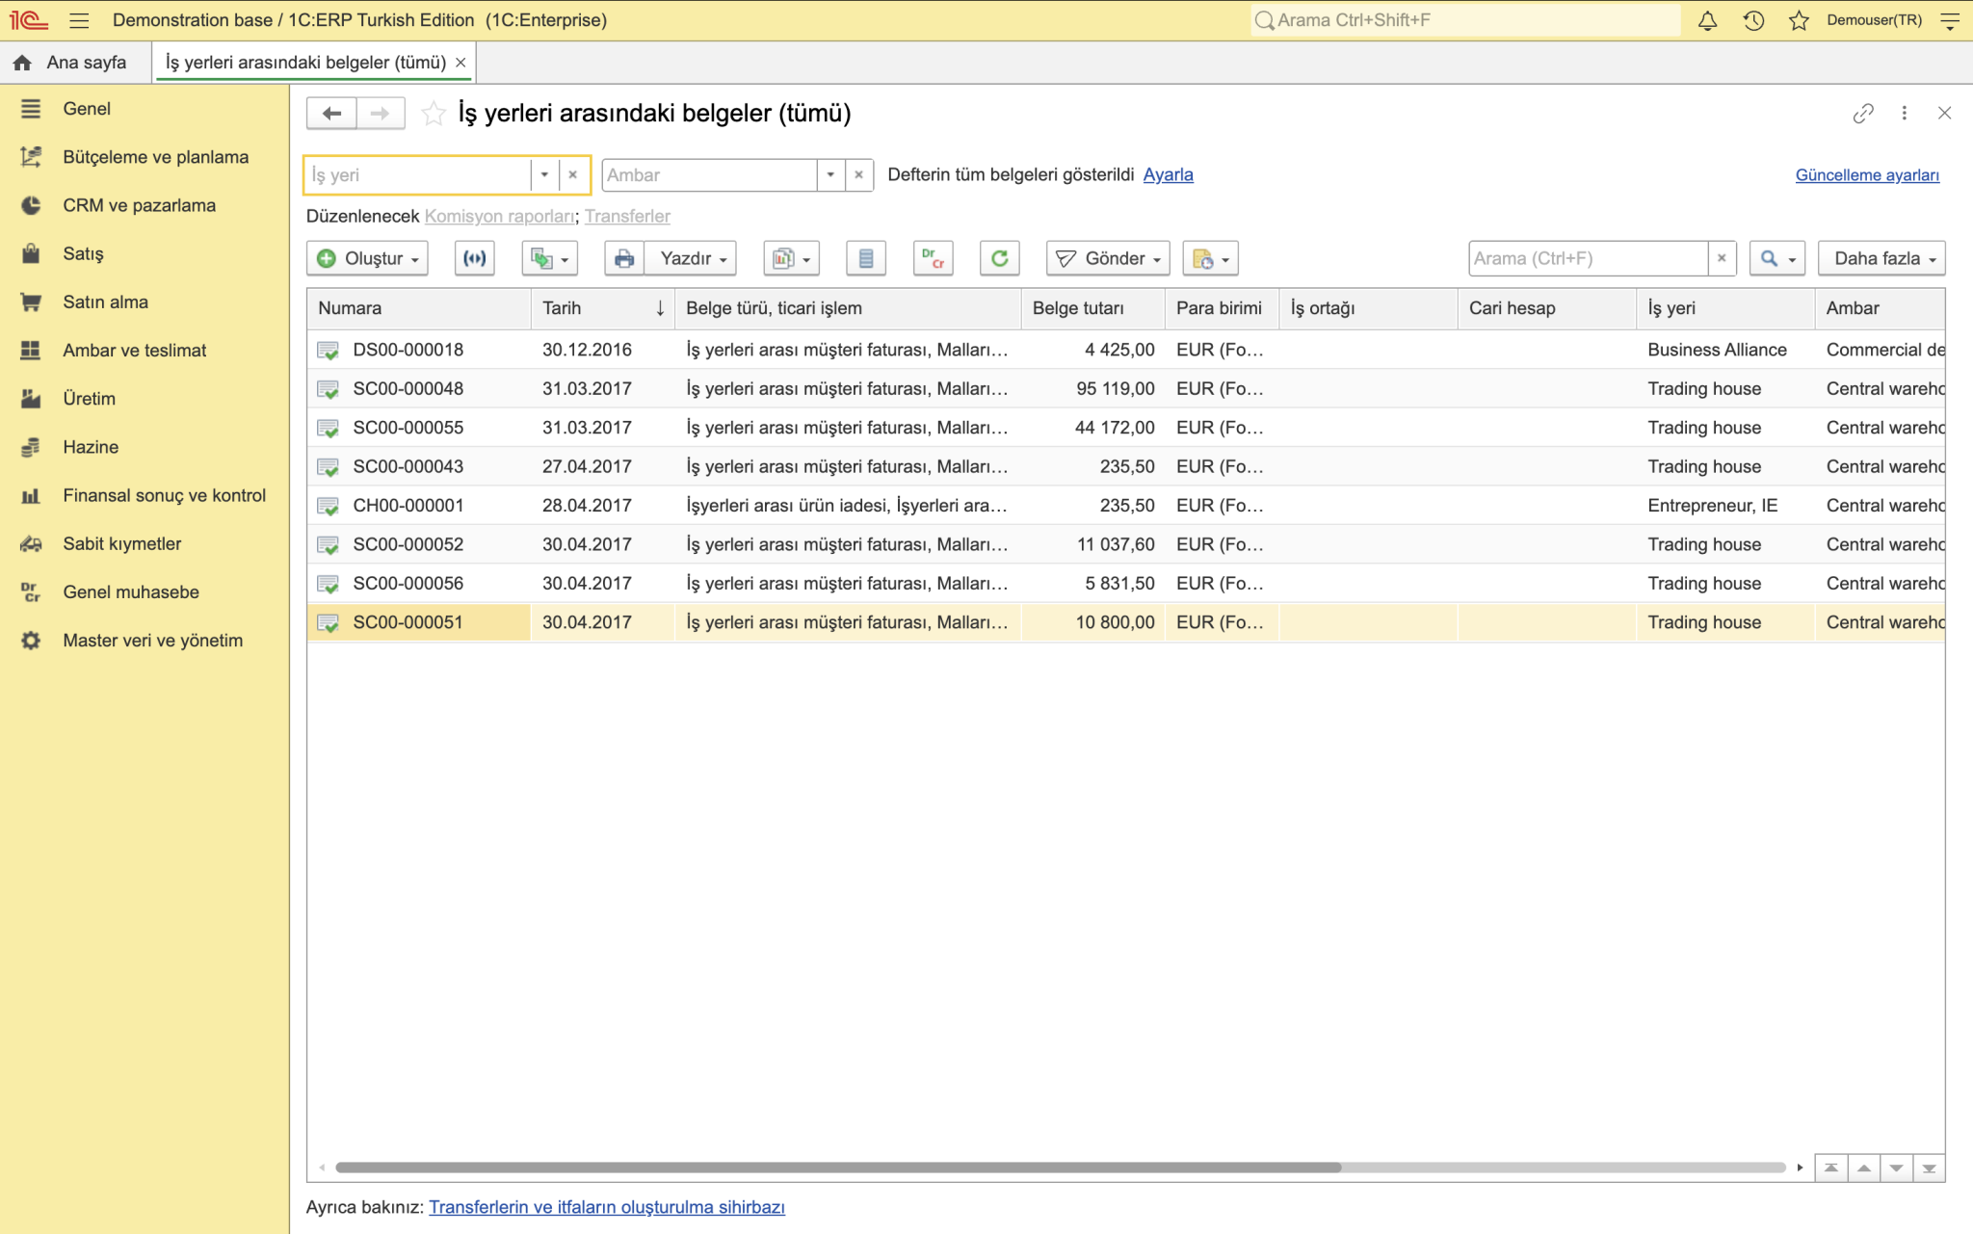Open the Oluştur create dropdown
The width and height of the screenshot is (1973, 1234).
point(368,258)
